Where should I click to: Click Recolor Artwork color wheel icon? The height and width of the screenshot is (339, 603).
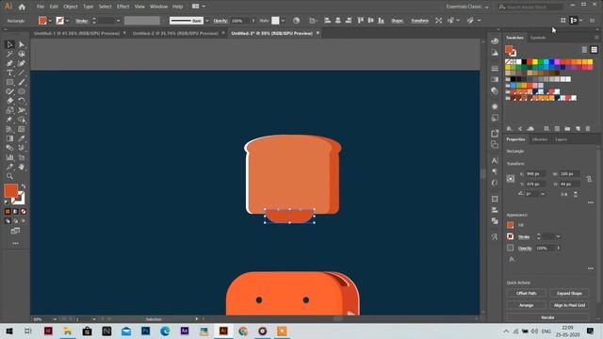pos(296,21)
